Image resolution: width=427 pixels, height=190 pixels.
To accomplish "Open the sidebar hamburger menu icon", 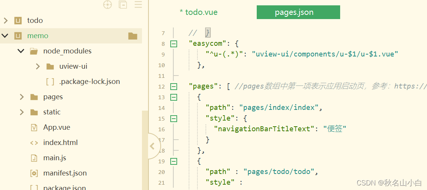I will pyautogui.click(x=139, y=4).
